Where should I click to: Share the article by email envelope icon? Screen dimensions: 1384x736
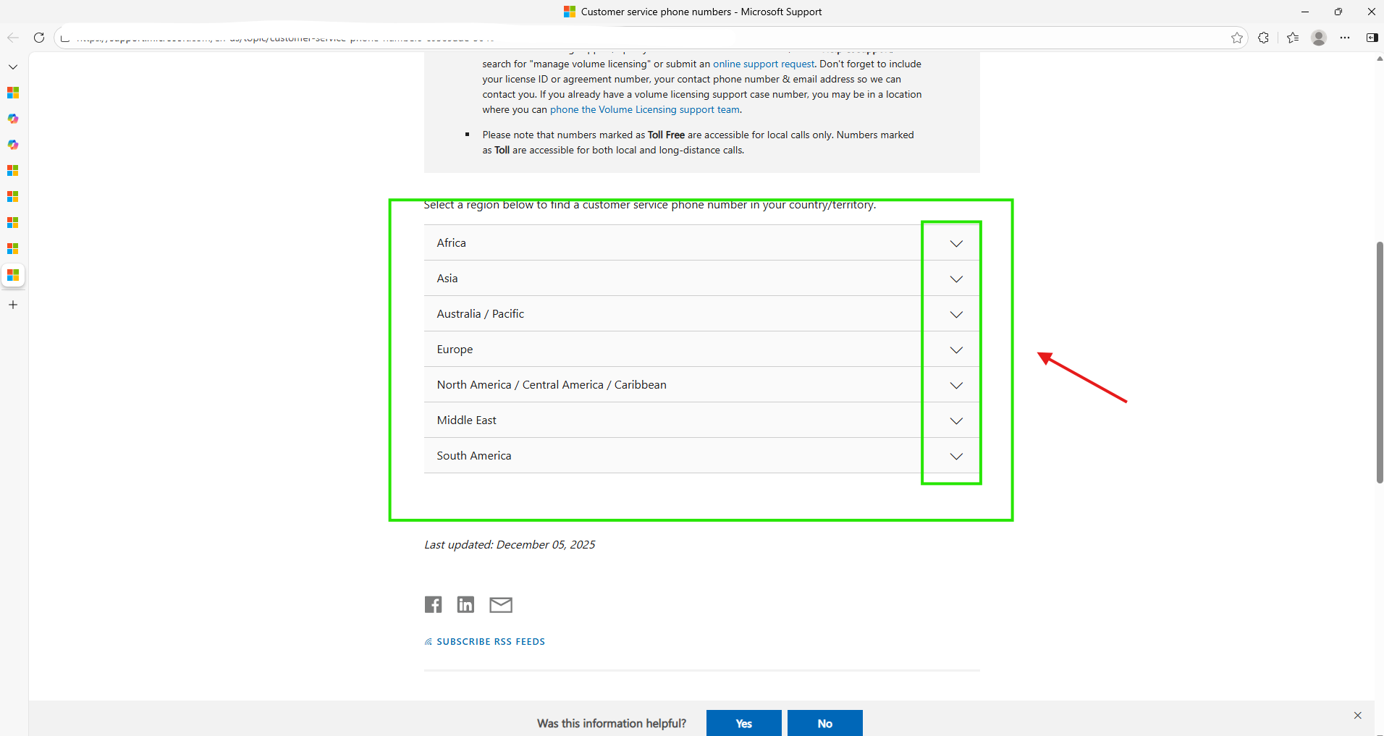tap(501, 605)
